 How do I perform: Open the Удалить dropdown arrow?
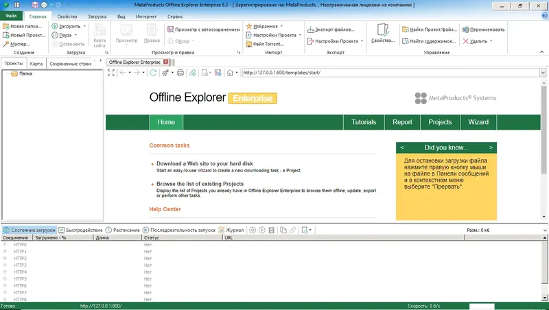point(491,41)
